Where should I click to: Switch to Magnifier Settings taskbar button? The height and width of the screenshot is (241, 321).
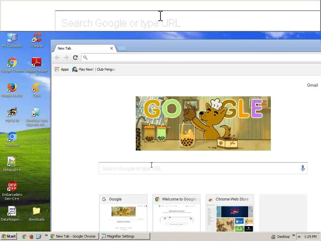point(125,236)
